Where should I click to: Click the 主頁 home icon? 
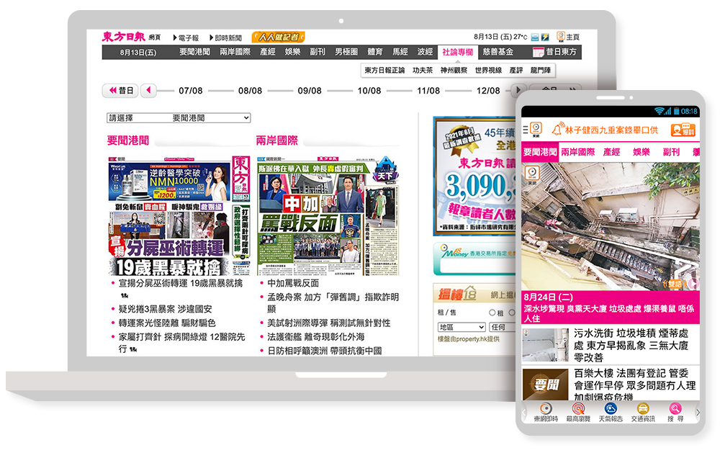click(x=561, y=37)
